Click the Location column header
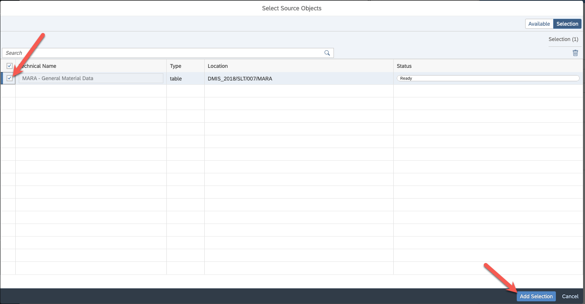Image resolution: width=585 pixels, height=304 pixels. click(218, 66)
